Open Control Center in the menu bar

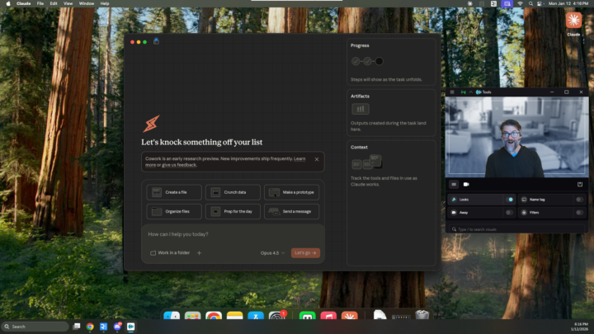click(540, 3)
